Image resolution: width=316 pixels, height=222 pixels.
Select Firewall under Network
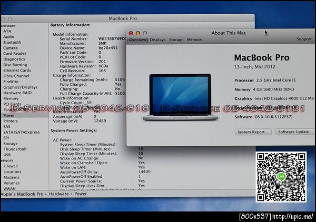pos(11,166)
